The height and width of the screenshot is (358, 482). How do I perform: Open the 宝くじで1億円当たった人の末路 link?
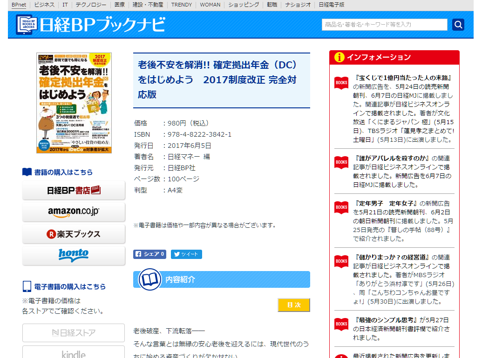403,78
